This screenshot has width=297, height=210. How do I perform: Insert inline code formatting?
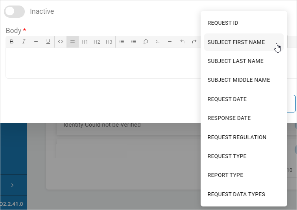point(61,42)
